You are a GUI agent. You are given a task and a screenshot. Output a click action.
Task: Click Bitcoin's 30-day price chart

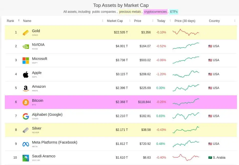186,102
